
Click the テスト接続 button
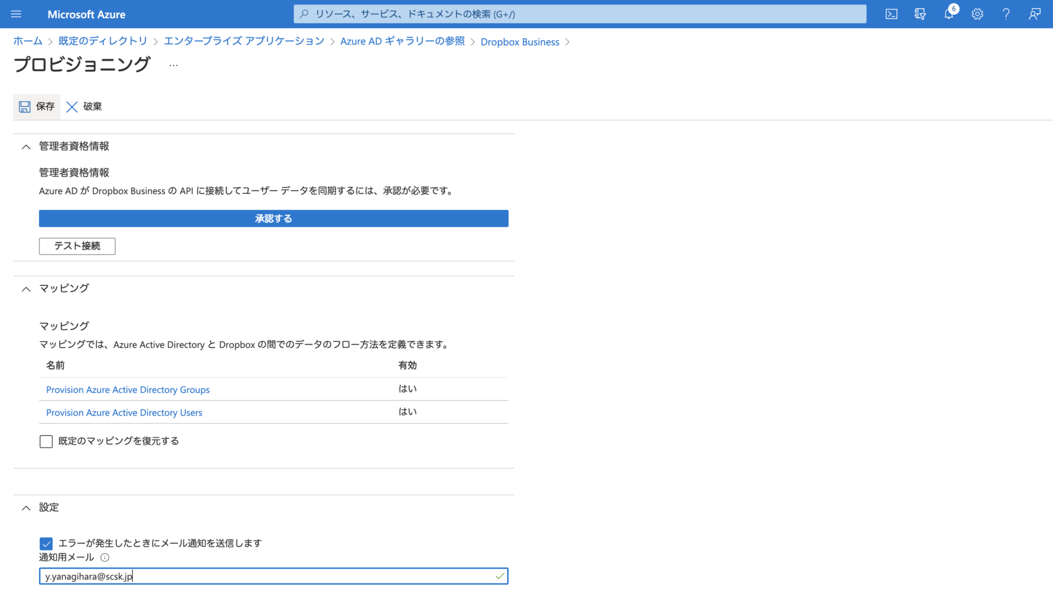point(77,246)
